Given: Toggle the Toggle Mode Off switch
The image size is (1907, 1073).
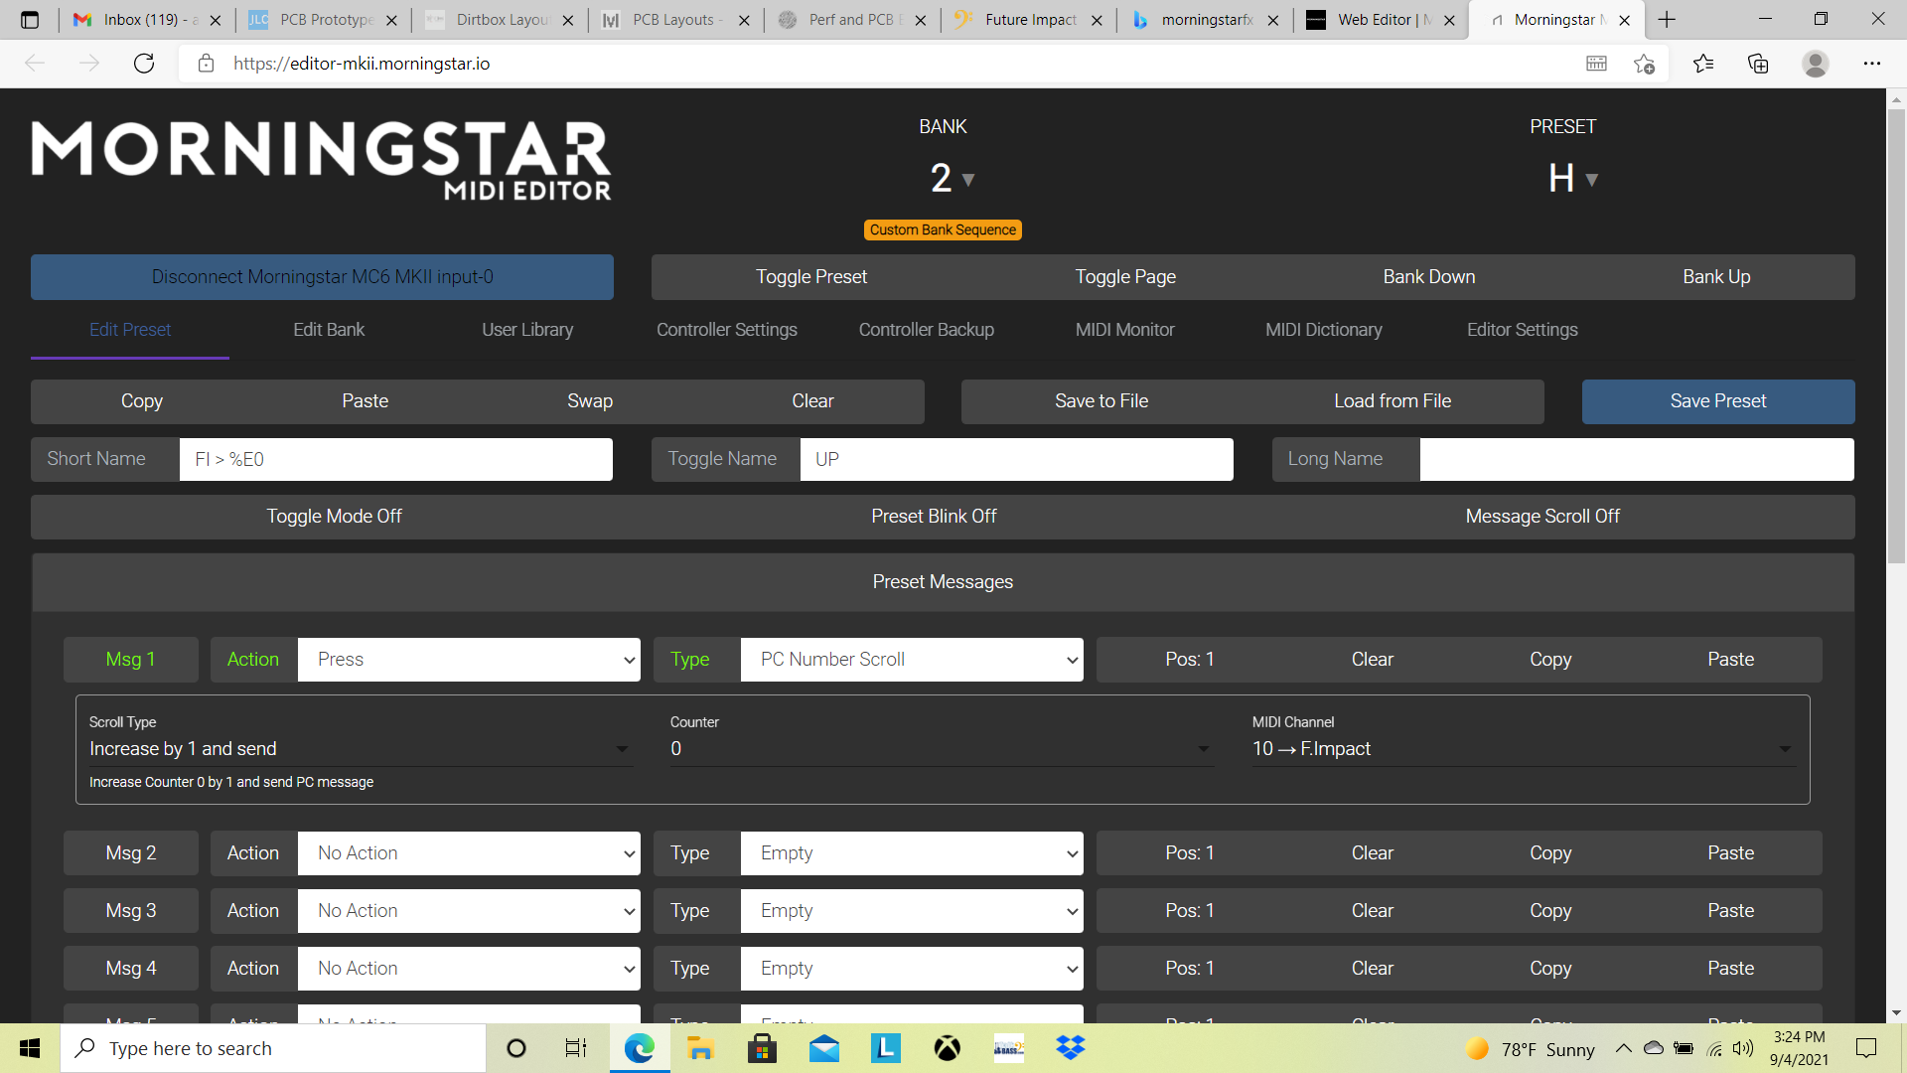Looking at the screenshot, I should 334,517.
